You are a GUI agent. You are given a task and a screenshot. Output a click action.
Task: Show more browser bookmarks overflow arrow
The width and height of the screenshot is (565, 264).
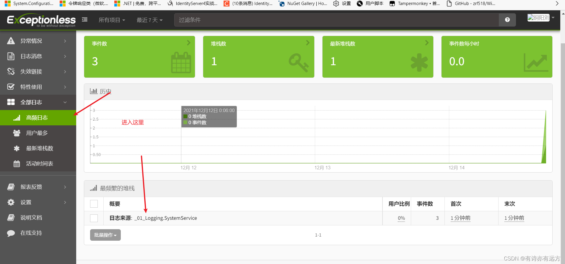click(557, 4)
